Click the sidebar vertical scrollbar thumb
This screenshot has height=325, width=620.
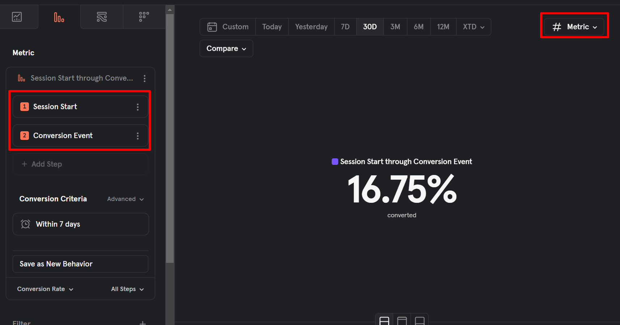(x=170, y=138)
